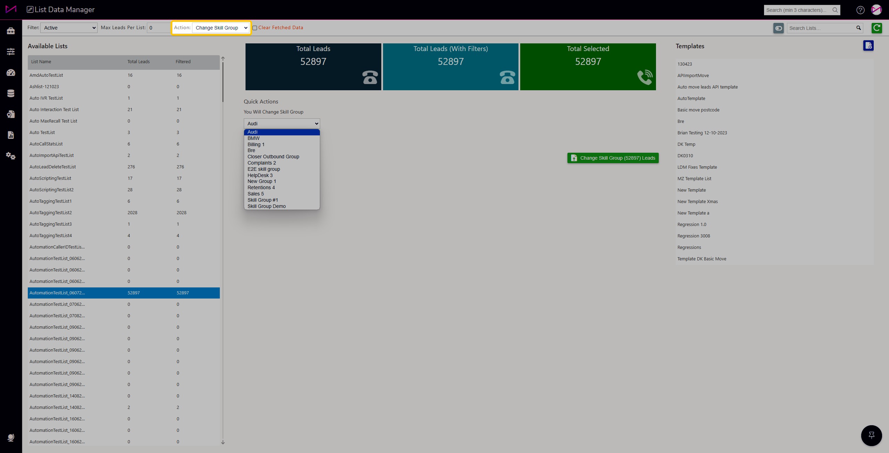Click the Max Leads Per List input
The image size is (889, 453).
(159, 28)
